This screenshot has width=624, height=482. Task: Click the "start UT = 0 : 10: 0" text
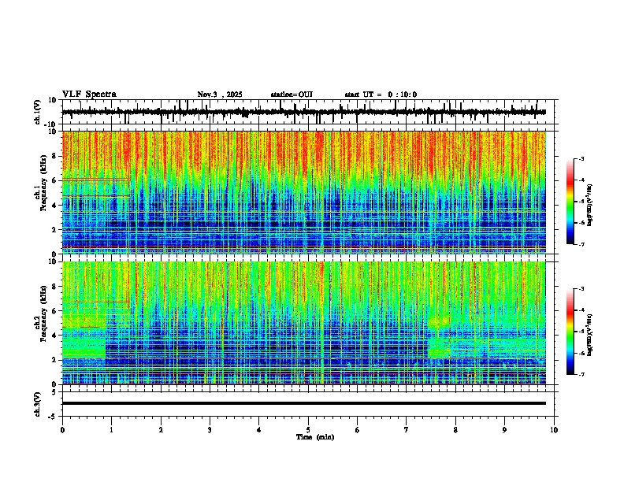click(x=381, y=95)
